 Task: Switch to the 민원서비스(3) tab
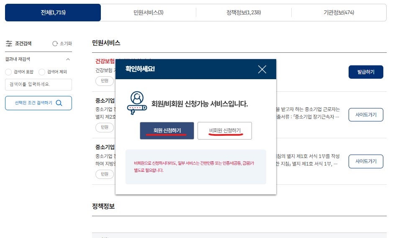148,12
